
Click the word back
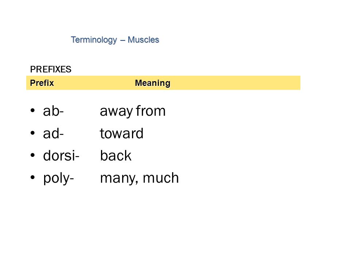[x=116, y=155]
